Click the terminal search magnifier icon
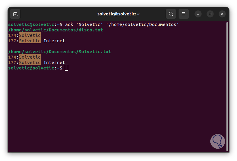This screenshot has height=161, width=237. 171,14
